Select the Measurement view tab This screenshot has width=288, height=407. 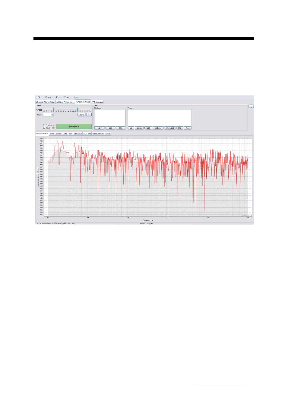pos(42,134)
